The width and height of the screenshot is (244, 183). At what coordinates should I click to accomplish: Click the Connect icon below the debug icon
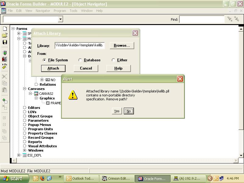[x=5, y=66]
